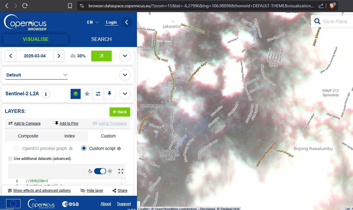353x210 pixels.
Task: Click the Support link
Action: (x=124, y=204)
